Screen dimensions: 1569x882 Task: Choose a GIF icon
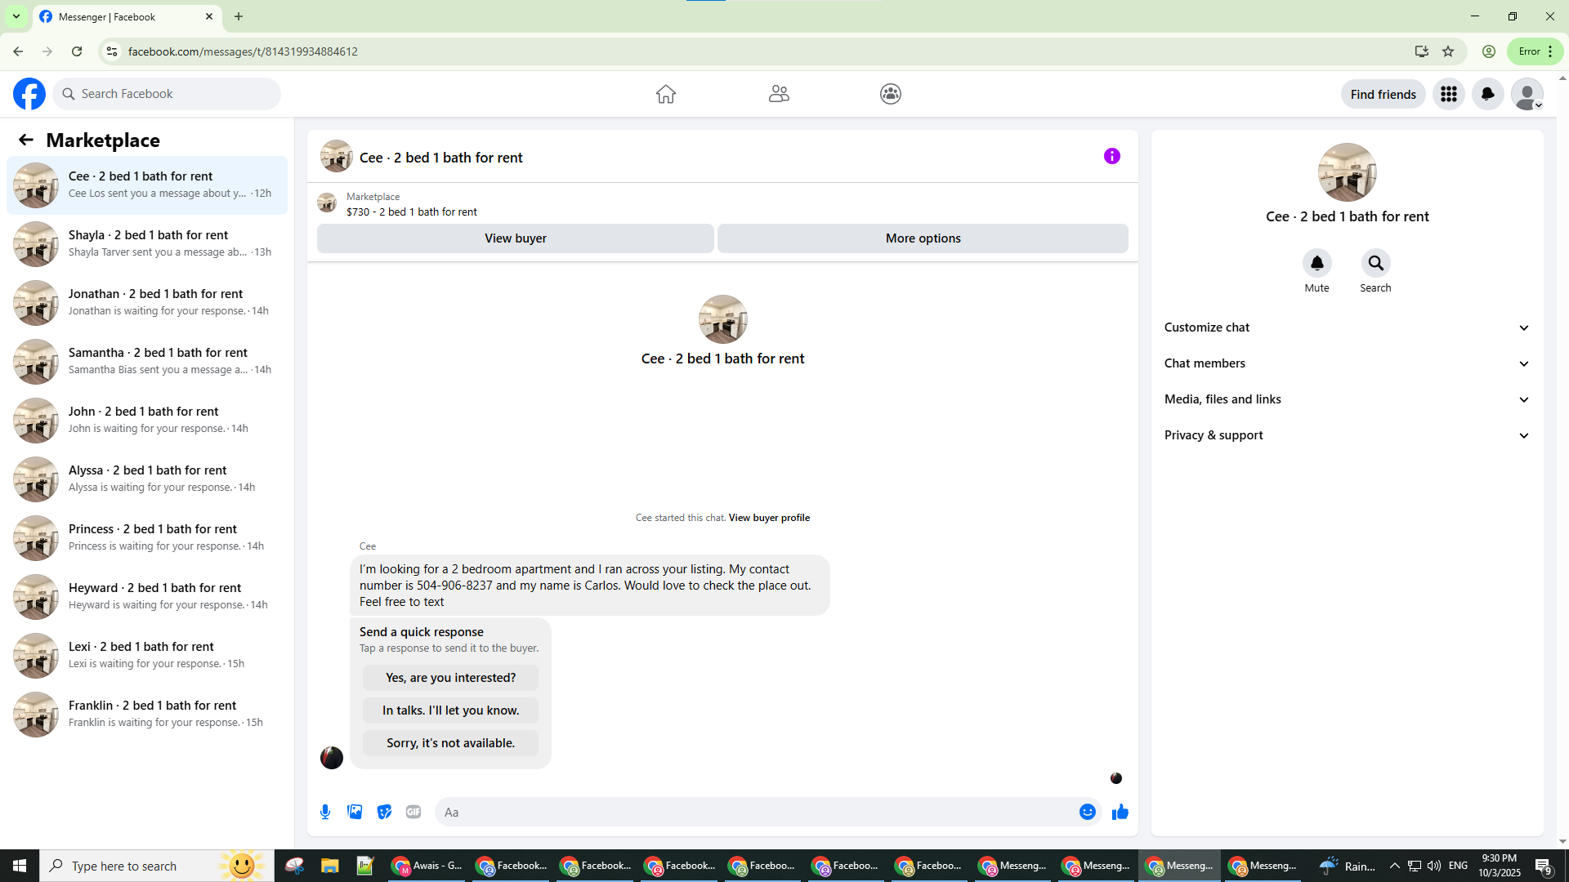pos(413,812)
